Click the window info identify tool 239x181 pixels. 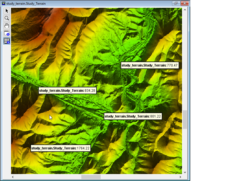[7, 33]
